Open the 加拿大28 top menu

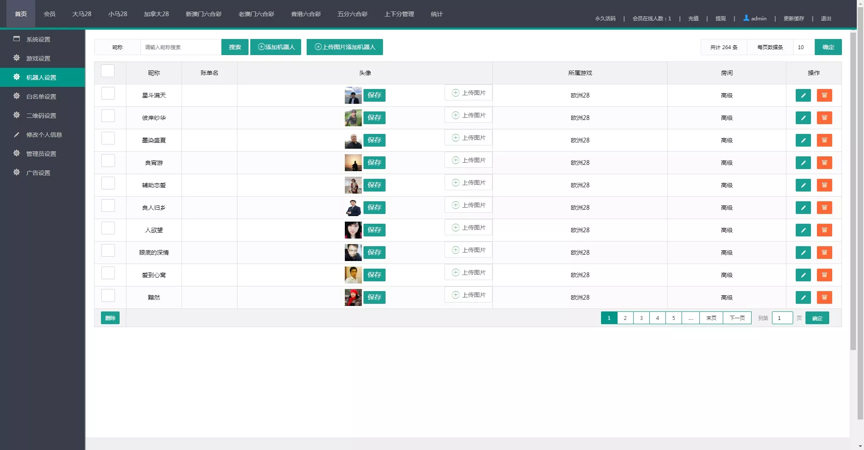click(x=156, y=14)
